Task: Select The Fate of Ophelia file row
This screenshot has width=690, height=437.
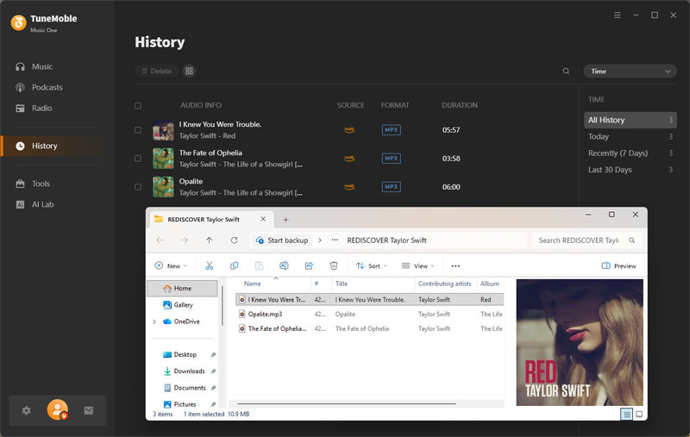Action: pyautogui.click(x=370, y=329)
